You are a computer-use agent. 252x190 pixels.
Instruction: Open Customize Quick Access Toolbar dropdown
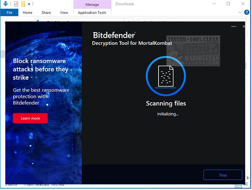point(29,4)
